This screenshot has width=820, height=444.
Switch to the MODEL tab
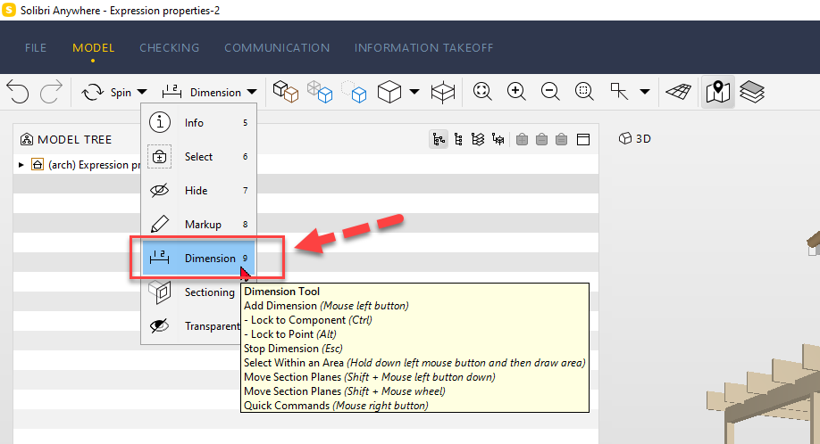pyautogui.click(x=93, y=47)
